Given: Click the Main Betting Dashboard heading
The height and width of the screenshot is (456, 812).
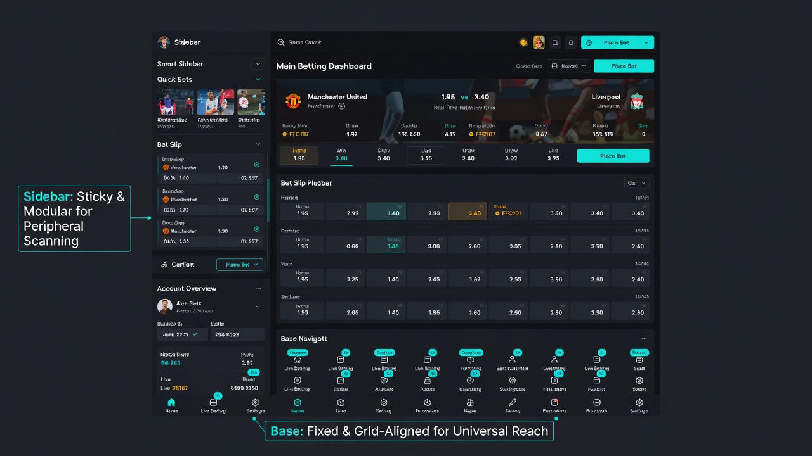Looking at the screenshot, I should coord(324,66).
